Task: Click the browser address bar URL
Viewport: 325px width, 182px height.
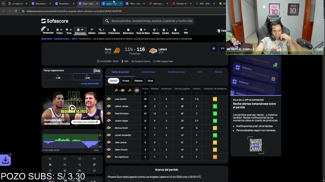Action: point(74,11)
